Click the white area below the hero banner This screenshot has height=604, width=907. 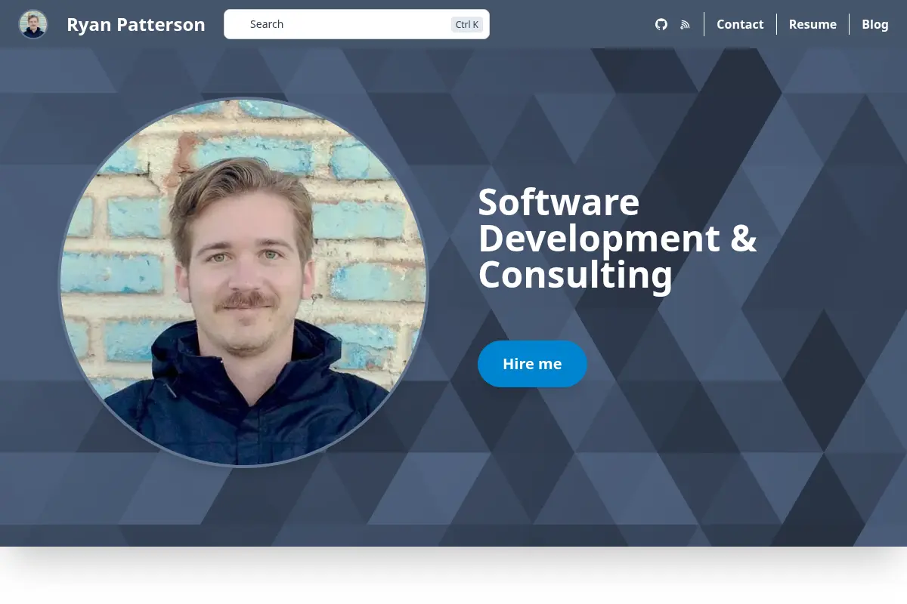click(x=453, y=578)
